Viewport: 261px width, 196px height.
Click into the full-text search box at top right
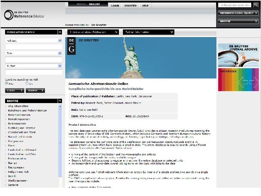point(235,5)
